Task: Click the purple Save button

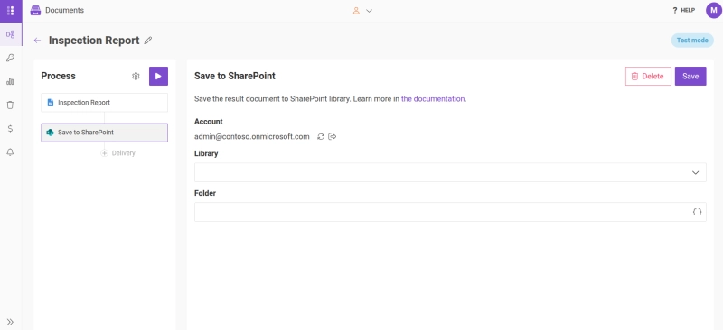Action: (690, 77)
